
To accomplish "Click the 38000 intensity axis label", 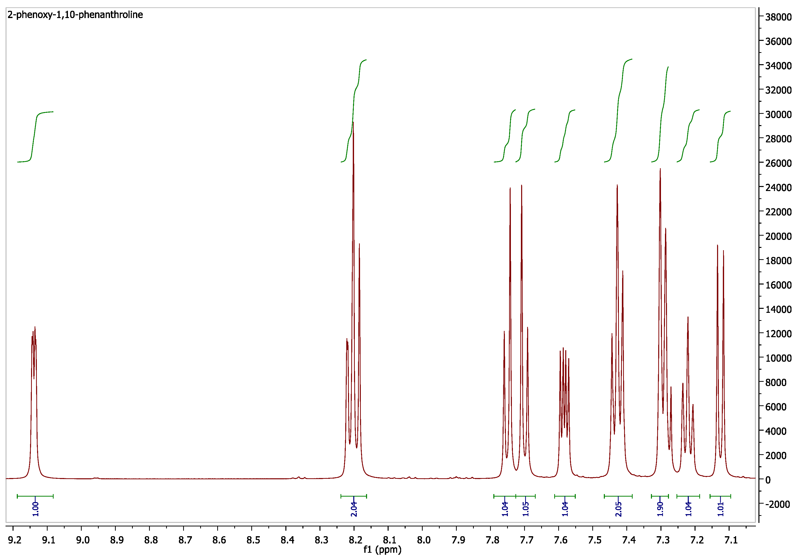I will [x=778, y=17].
